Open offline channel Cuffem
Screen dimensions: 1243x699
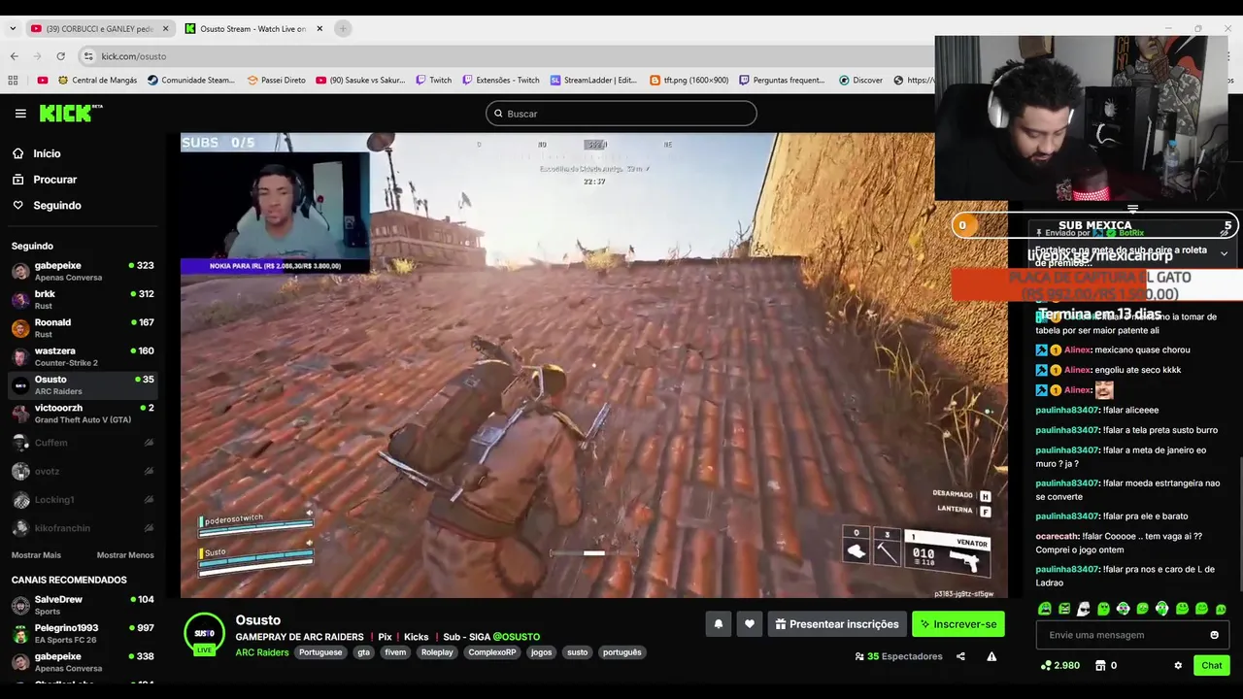tap(83, 443)
